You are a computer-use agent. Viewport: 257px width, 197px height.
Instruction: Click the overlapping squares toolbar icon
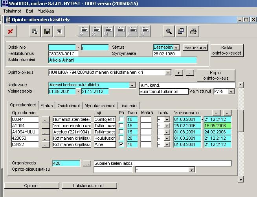pos(35,31)
